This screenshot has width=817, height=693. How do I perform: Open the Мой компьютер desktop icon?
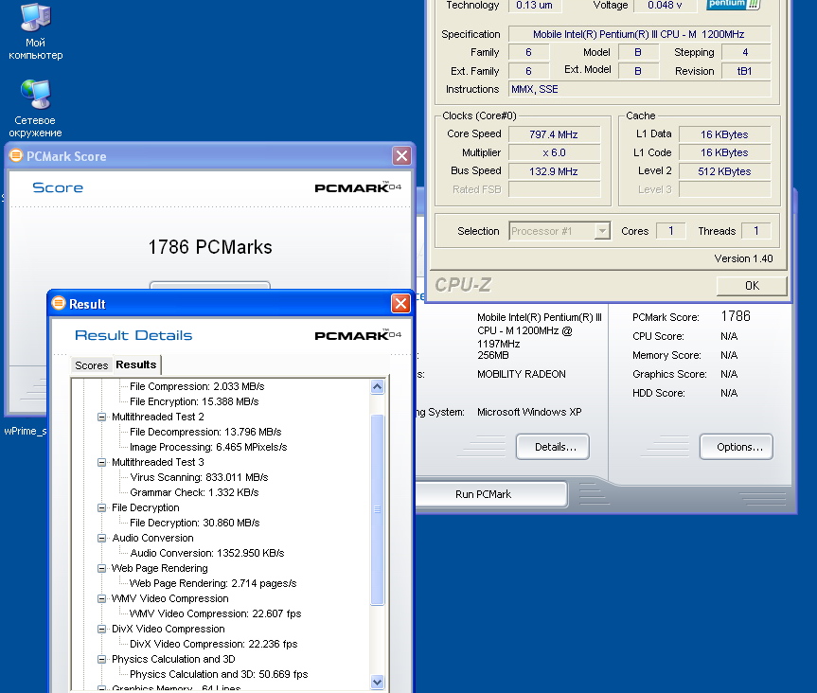(x=35, y=31)
